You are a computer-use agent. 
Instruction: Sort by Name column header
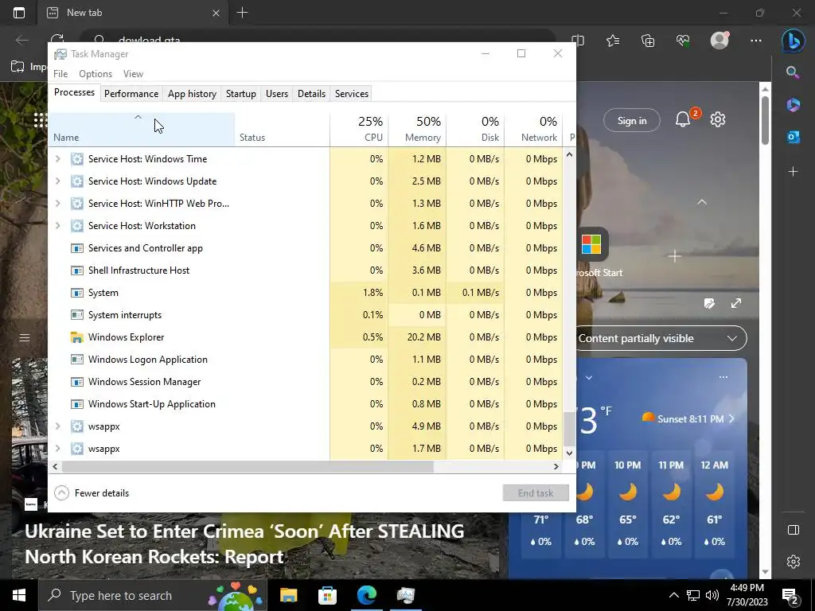[142, 130]
